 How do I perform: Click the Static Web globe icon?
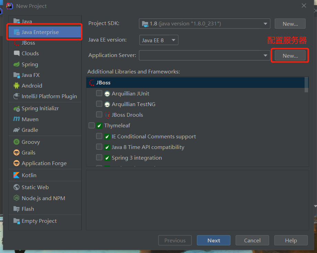pyautogui.click(x=17, y=187)
